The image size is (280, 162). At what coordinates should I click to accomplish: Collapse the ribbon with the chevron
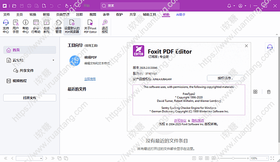(x=276, y=34)
